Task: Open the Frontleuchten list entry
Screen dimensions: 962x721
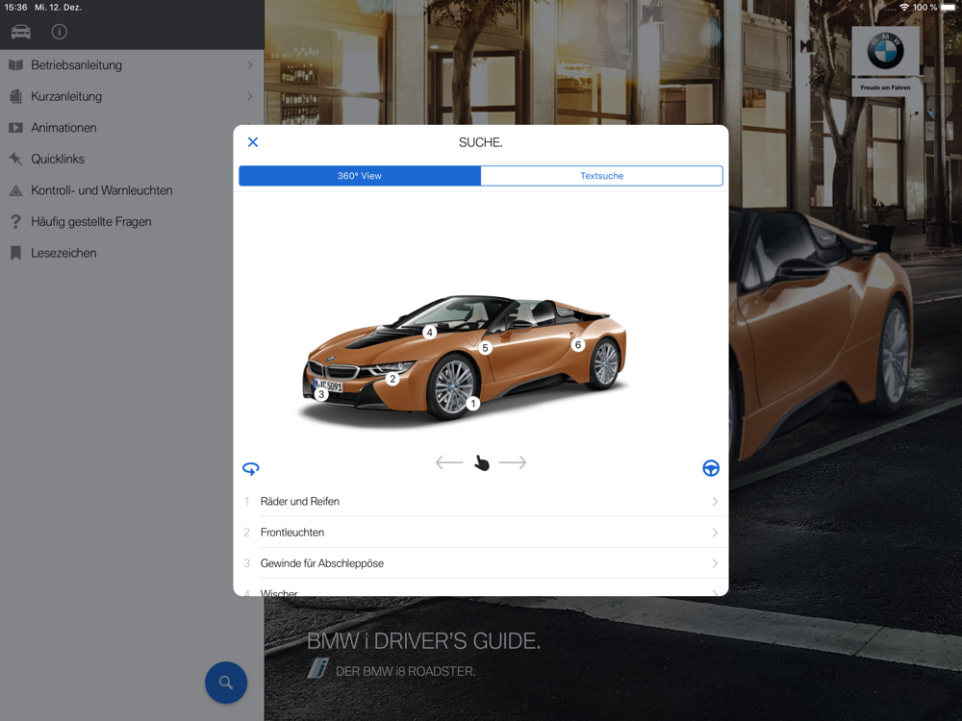Action: [x=481, y=533]
